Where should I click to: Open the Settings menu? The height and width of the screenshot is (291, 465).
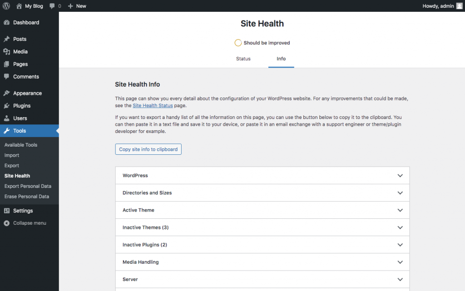[x=23, y=211]
